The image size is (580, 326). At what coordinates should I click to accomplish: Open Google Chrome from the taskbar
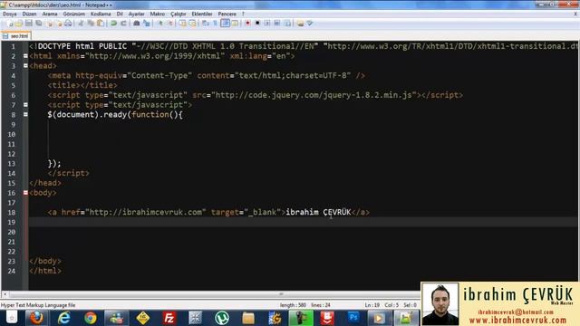coord(90,318)
